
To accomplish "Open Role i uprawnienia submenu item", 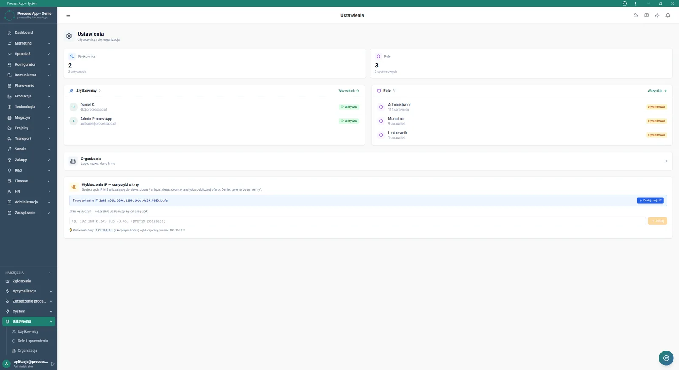I will tap(32, 341).
